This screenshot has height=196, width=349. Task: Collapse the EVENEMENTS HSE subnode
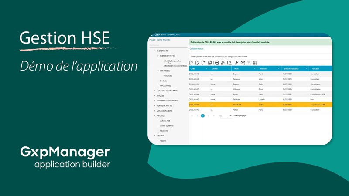point(158,56)
